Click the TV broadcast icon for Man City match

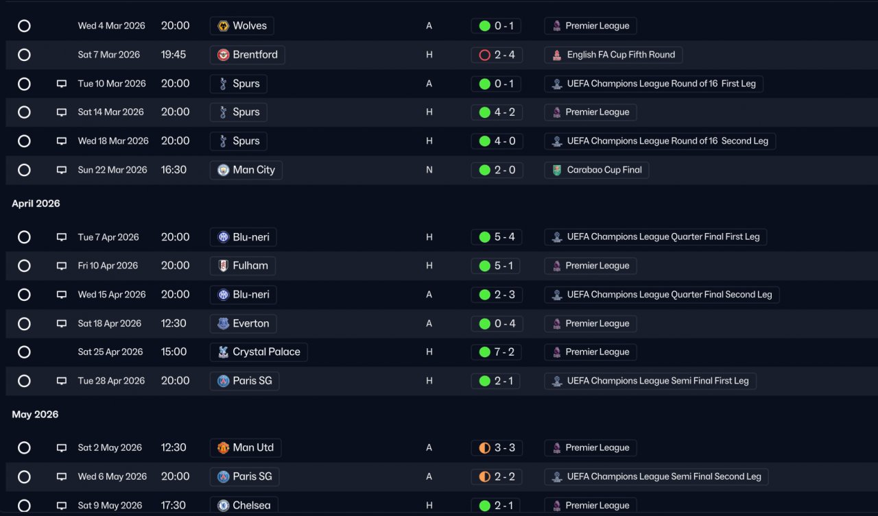pos(62,170)
